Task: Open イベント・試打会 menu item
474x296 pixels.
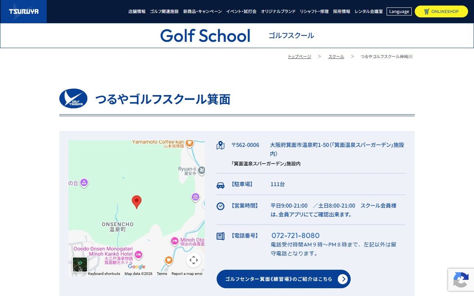Action: pos(241,11)
